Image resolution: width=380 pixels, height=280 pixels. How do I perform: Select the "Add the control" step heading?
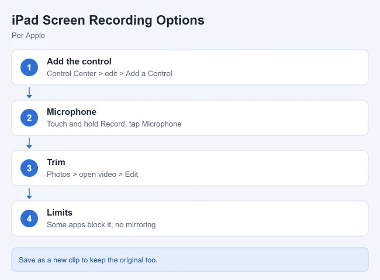[x=79, y=62]
